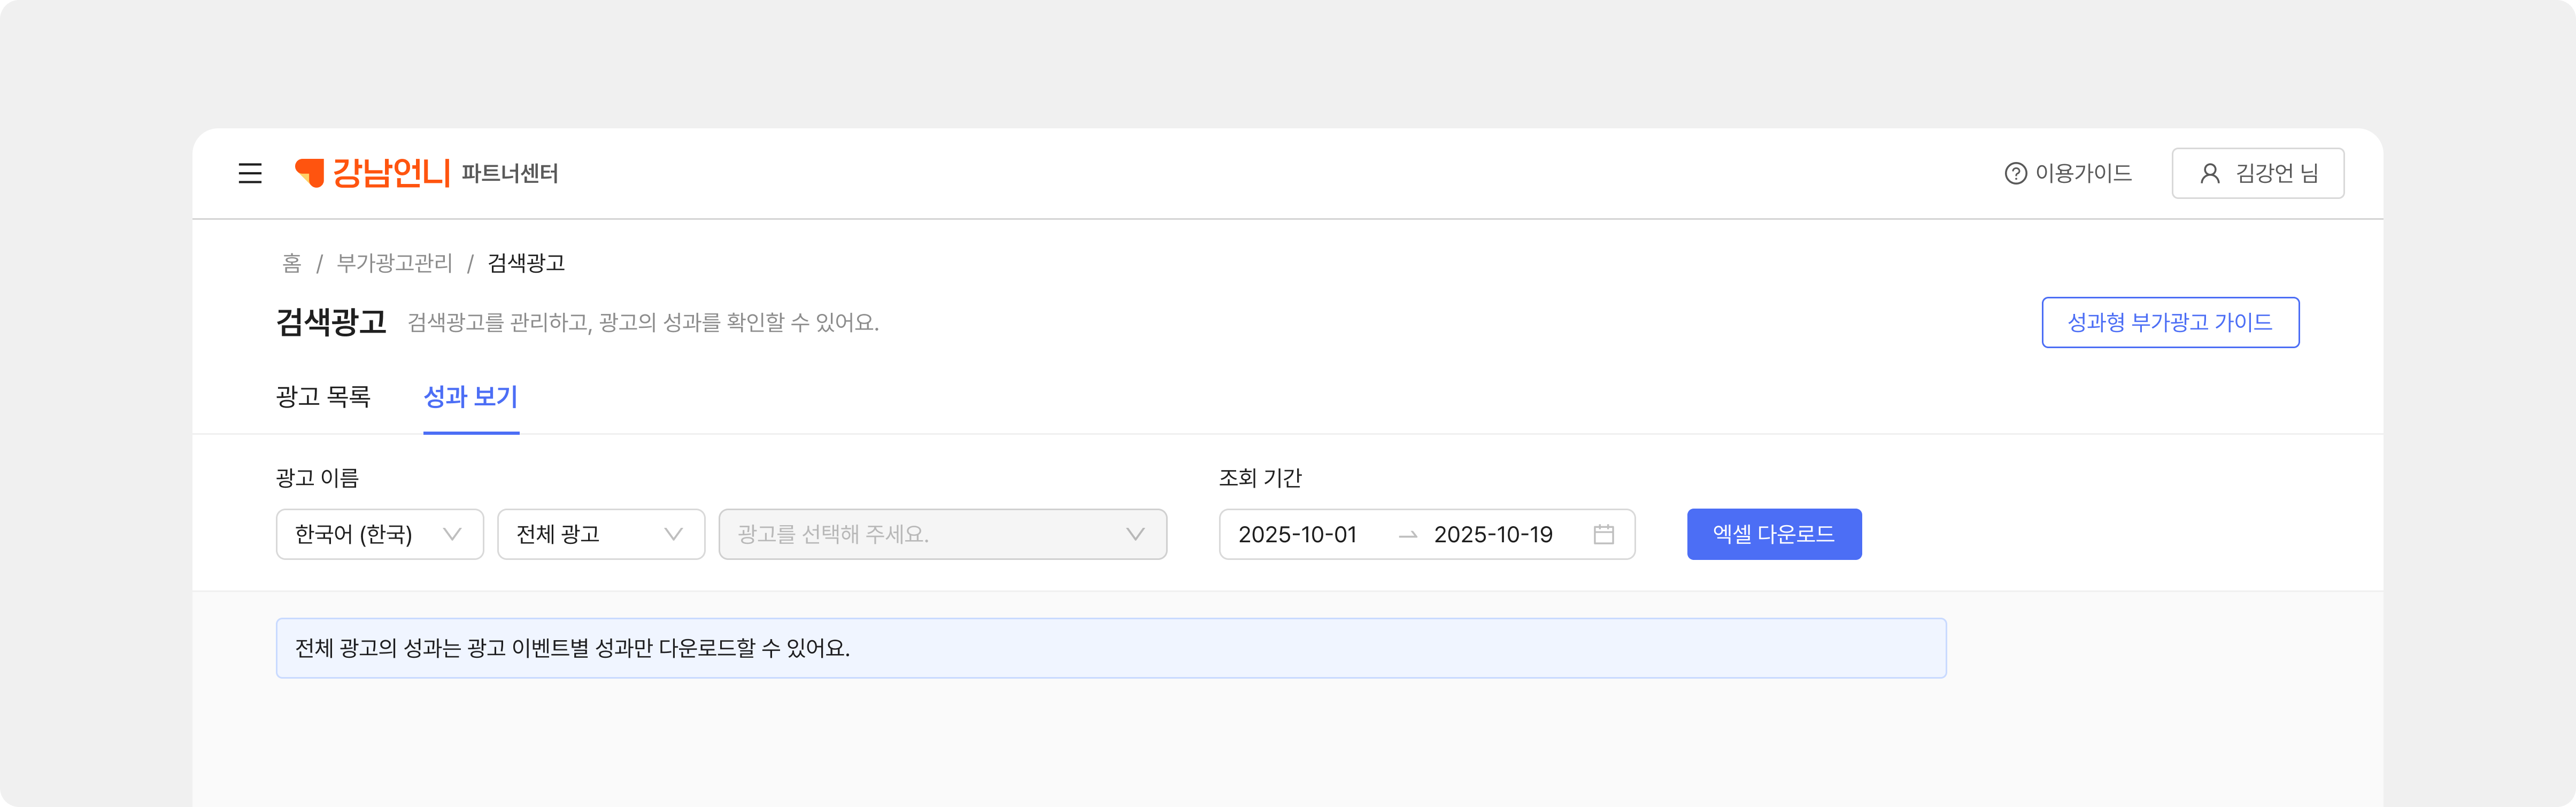Viewport: 2576px width, 807px height.
Task: Open the hamburger navigation menu
Action: click(x=250, y=174)
